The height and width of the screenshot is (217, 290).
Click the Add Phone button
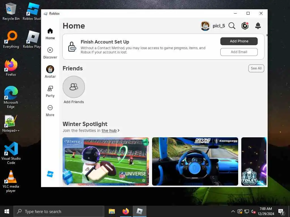tap(239, 41)
